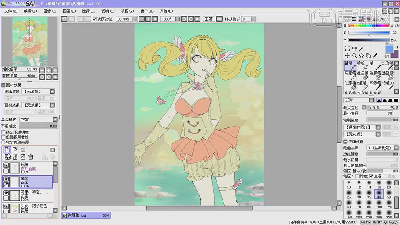The image size is (400, 225).
Task: Pick the rotate view tool
Action: [x=361, y=56]
